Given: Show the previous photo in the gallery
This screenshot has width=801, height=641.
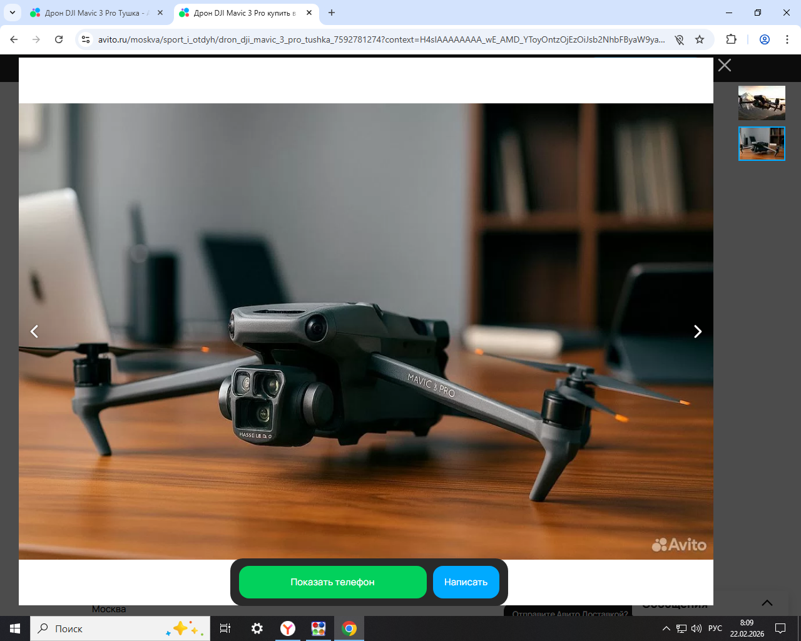Looking at the screenshot, I should [34, 331].
